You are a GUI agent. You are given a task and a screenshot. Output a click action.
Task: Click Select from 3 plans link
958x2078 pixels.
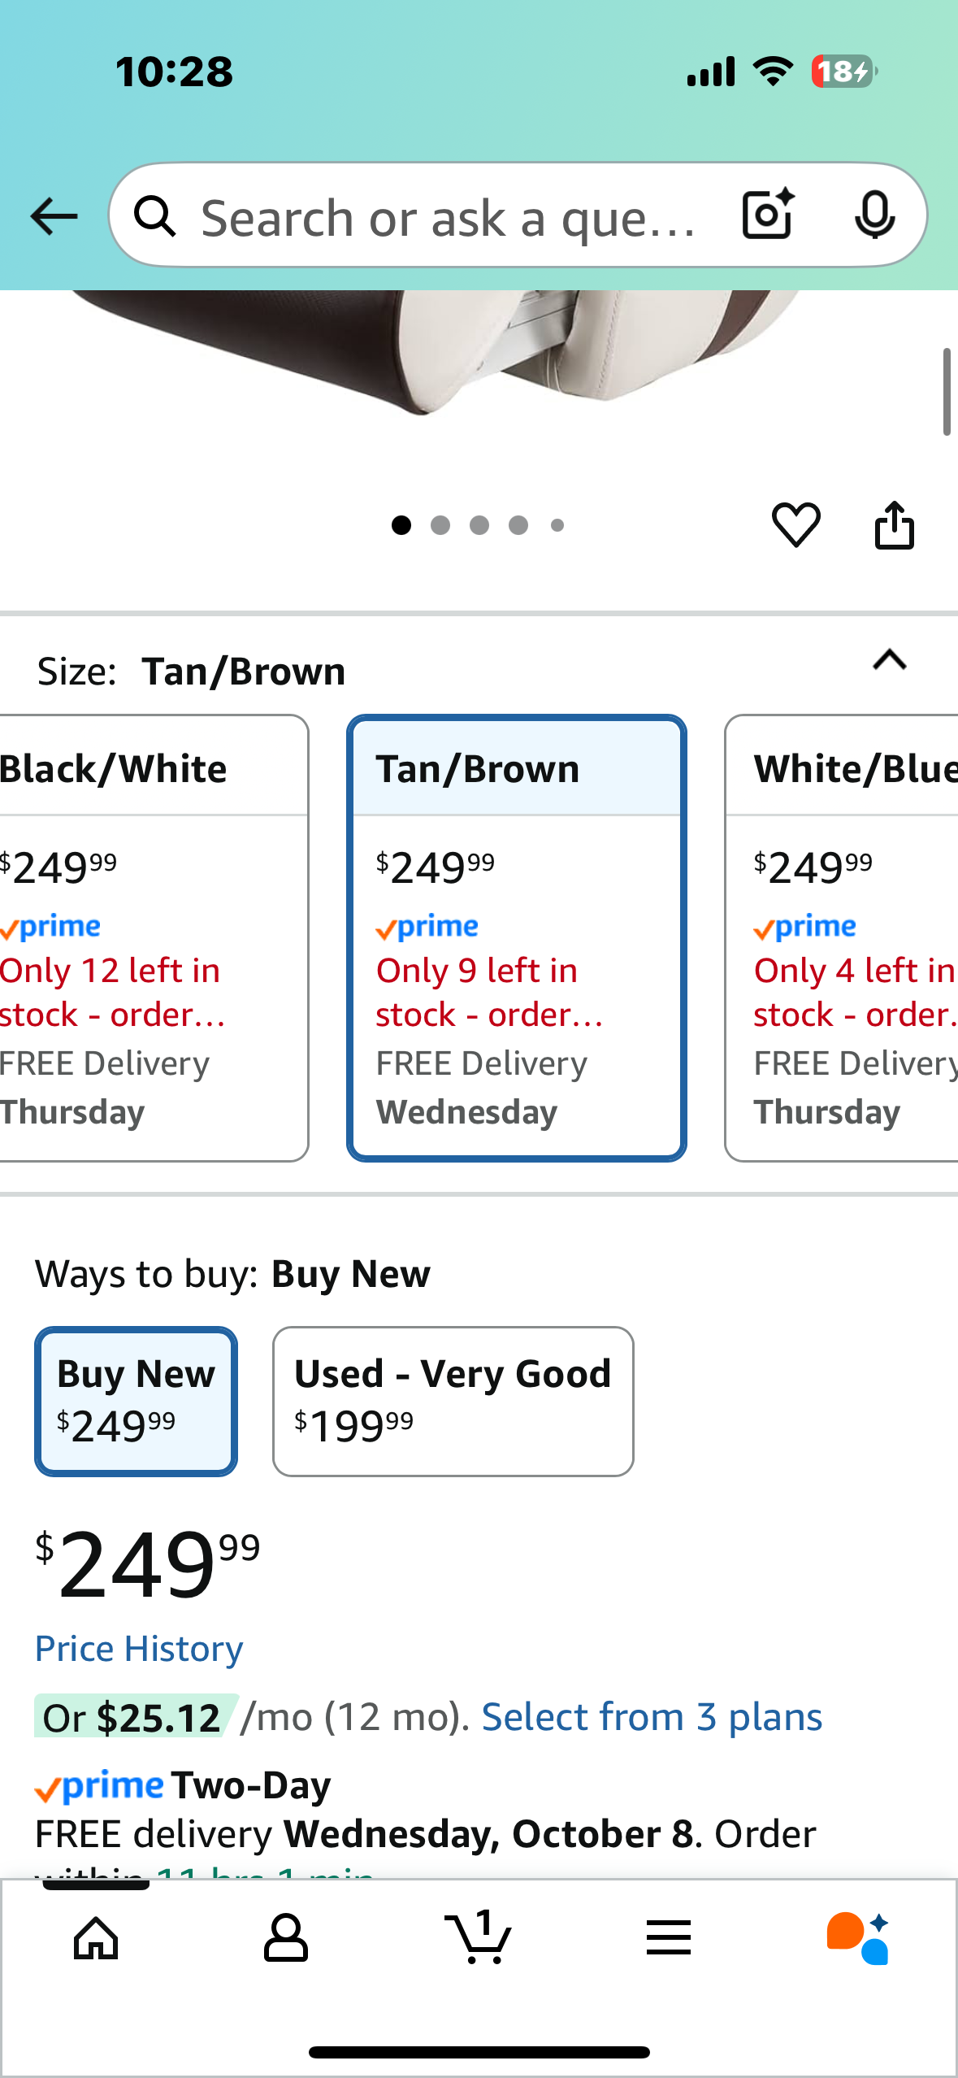(x=652, y=1716)
